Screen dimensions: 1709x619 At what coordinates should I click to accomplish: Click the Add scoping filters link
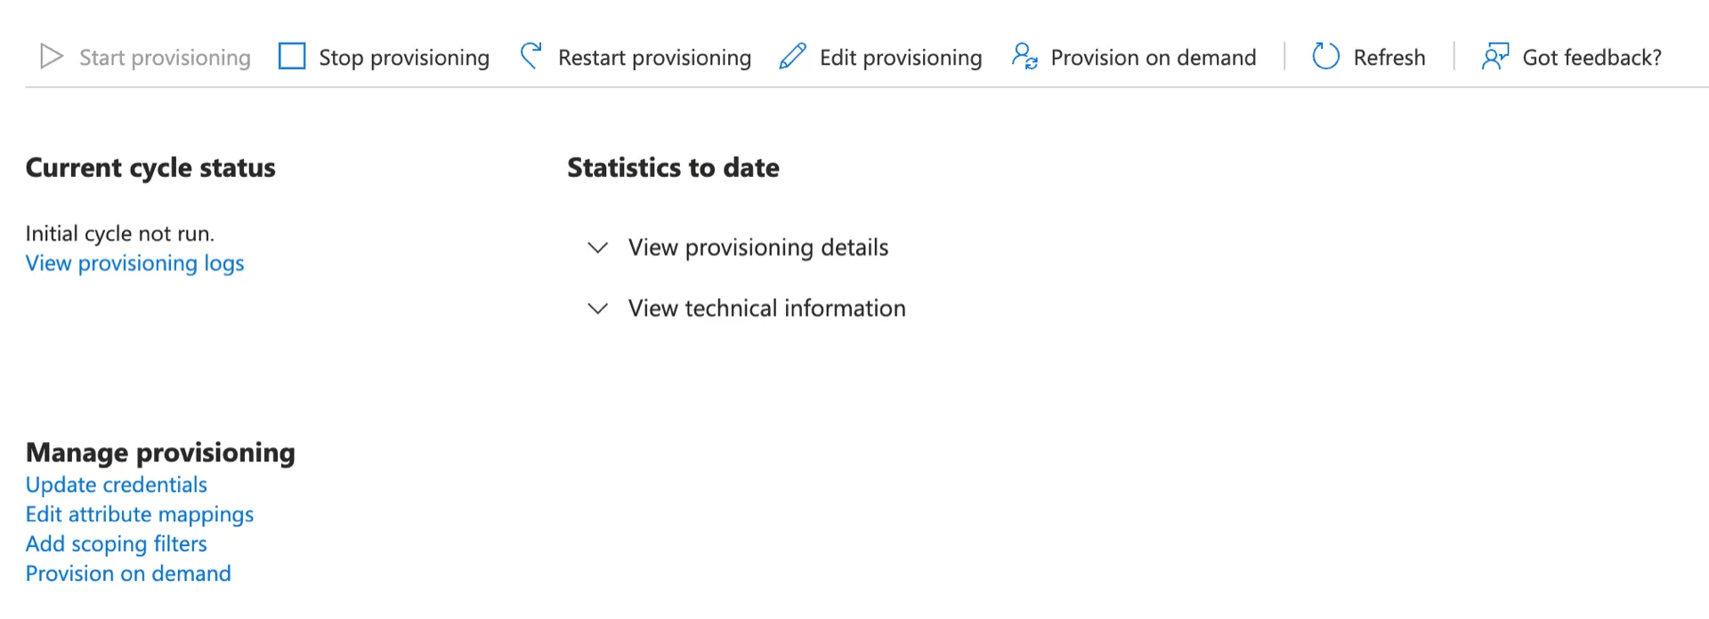[x=116, y=543]
